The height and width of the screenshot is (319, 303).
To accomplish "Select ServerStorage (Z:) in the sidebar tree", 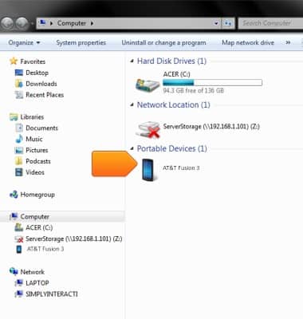I will 74,238.
